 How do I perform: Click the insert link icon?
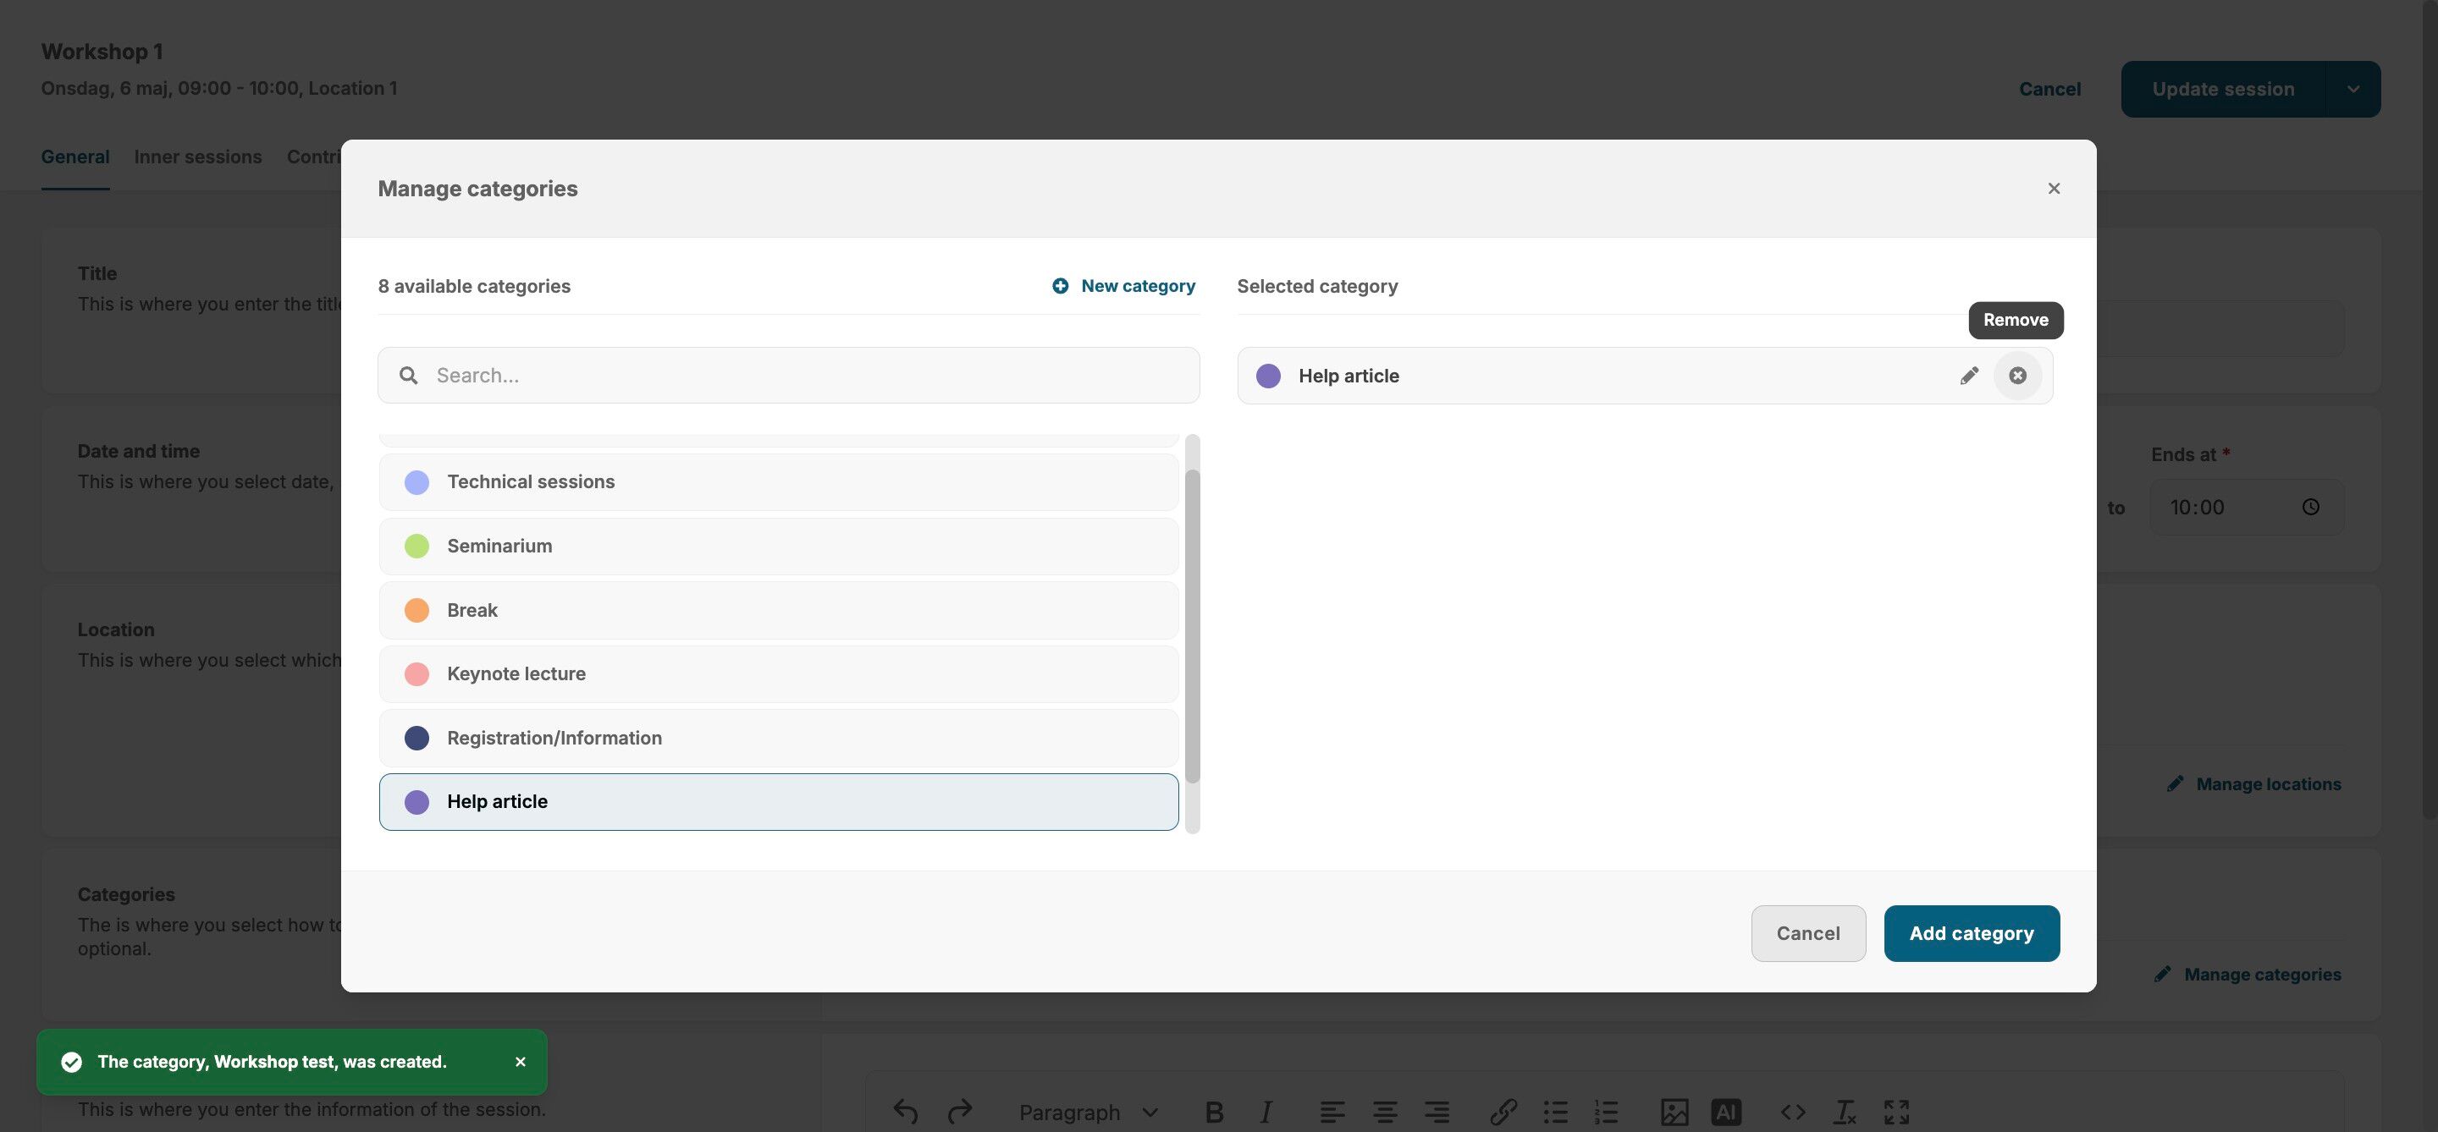click(x=1503, y=1113)
